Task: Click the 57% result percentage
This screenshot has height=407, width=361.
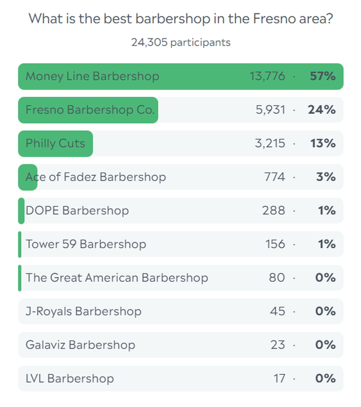Action: (322, 76)
